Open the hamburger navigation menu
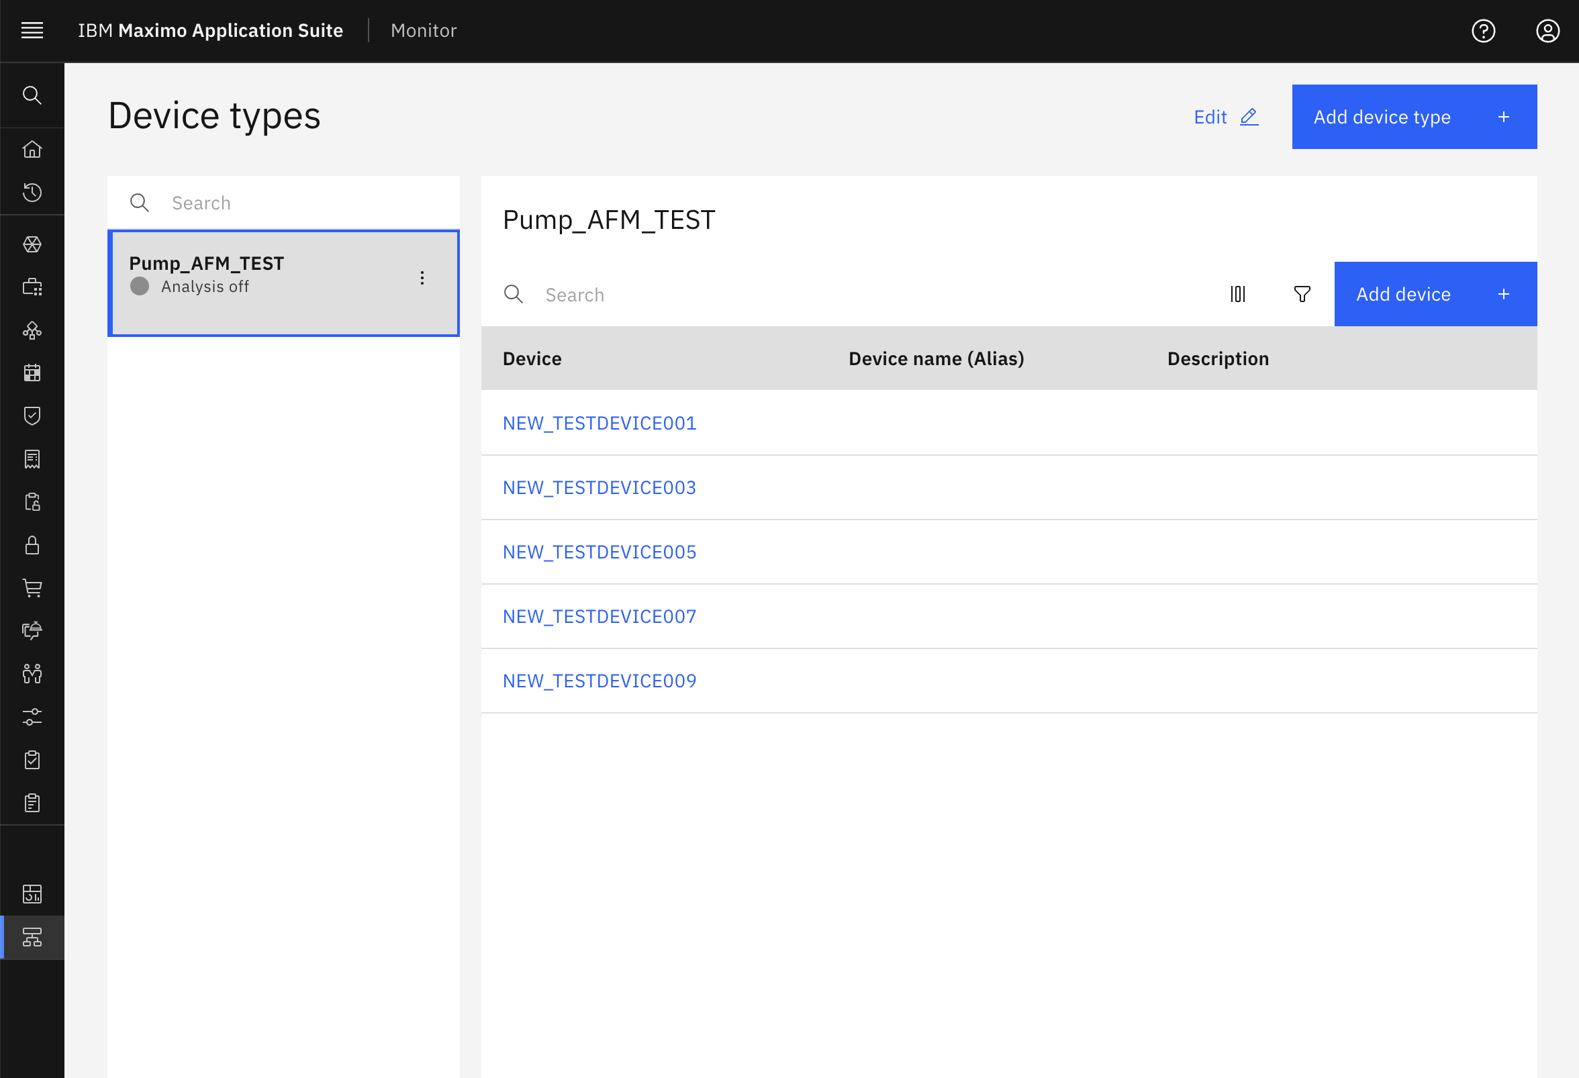 pos(32,31)
